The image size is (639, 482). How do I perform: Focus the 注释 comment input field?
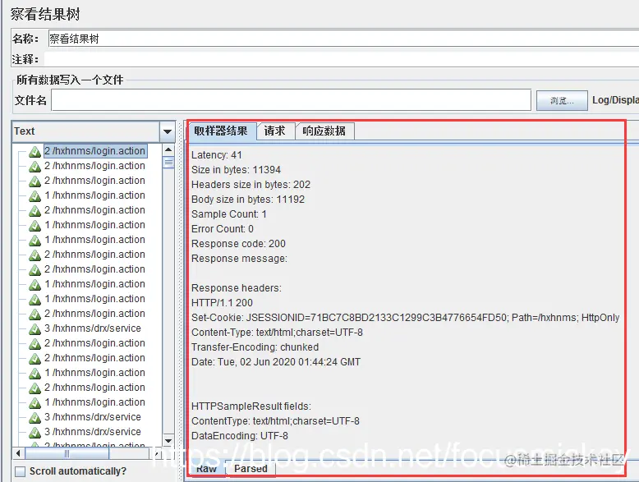(x=342, y=59)
